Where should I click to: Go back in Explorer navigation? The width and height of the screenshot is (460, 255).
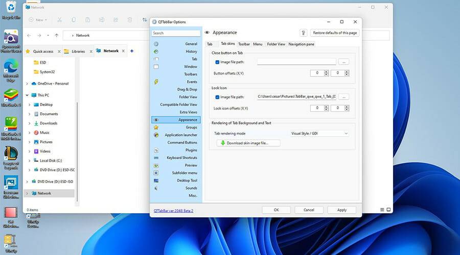(x=29, y=35)
